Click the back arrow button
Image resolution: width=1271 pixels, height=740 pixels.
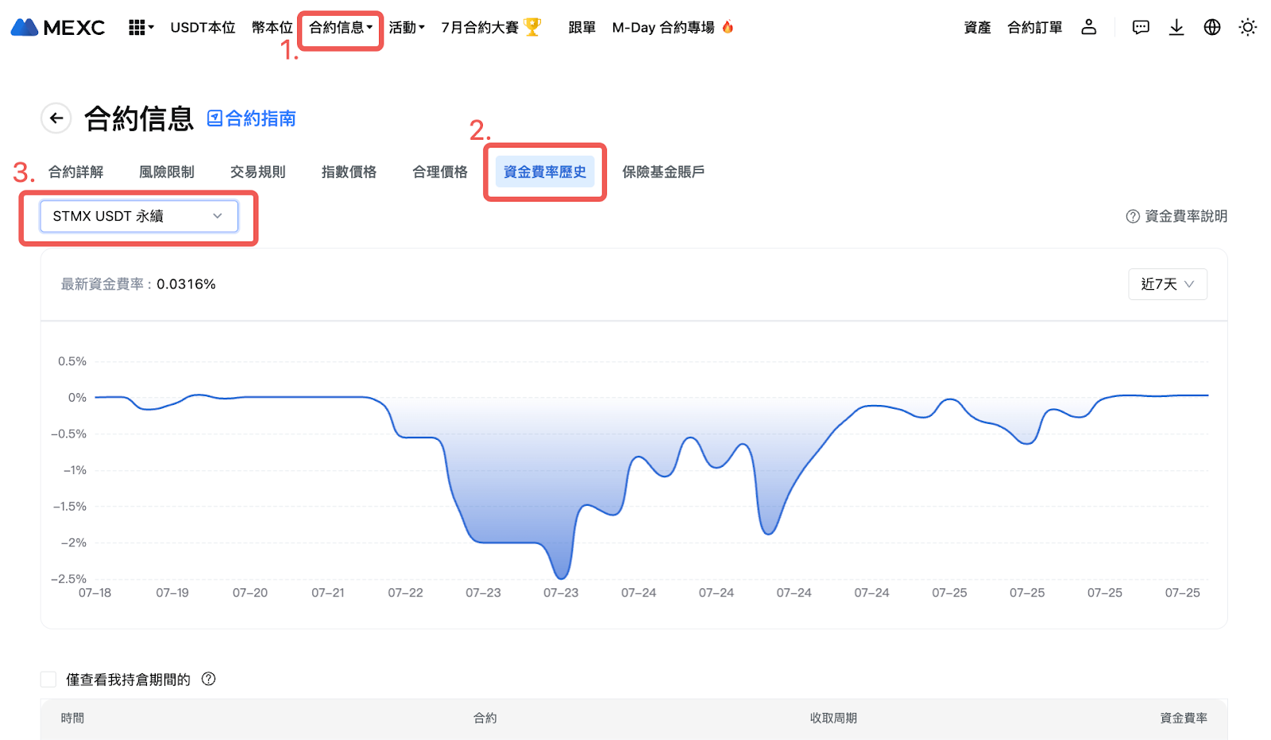pyautogui.click(x=56, y=118)
